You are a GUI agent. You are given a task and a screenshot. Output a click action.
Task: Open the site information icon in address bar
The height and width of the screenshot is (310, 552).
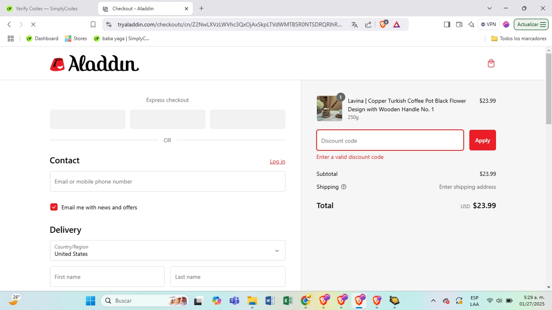pyautogui.click(x=109, y=24)
